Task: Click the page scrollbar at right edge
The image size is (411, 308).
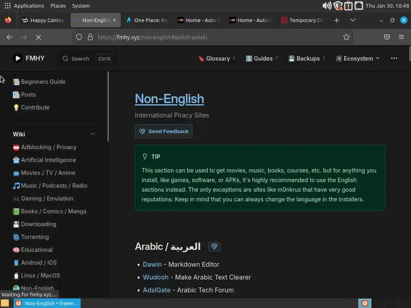Action: (x=409, y=53)
